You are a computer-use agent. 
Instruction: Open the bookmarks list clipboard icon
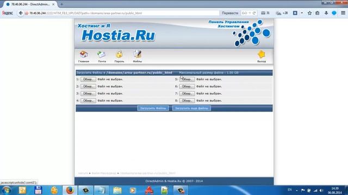(x=318, y=13)
